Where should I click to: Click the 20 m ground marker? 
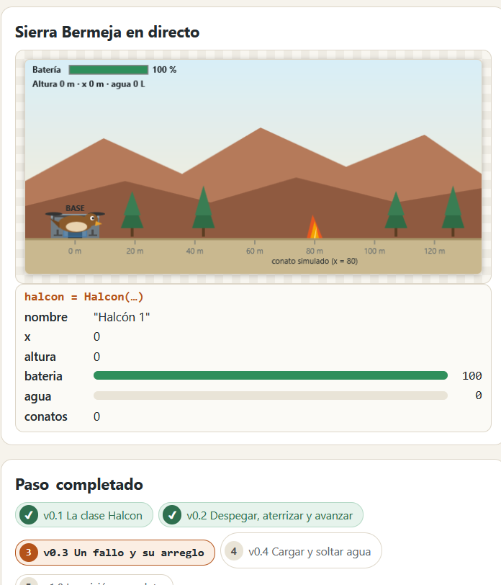coord(135,251)
